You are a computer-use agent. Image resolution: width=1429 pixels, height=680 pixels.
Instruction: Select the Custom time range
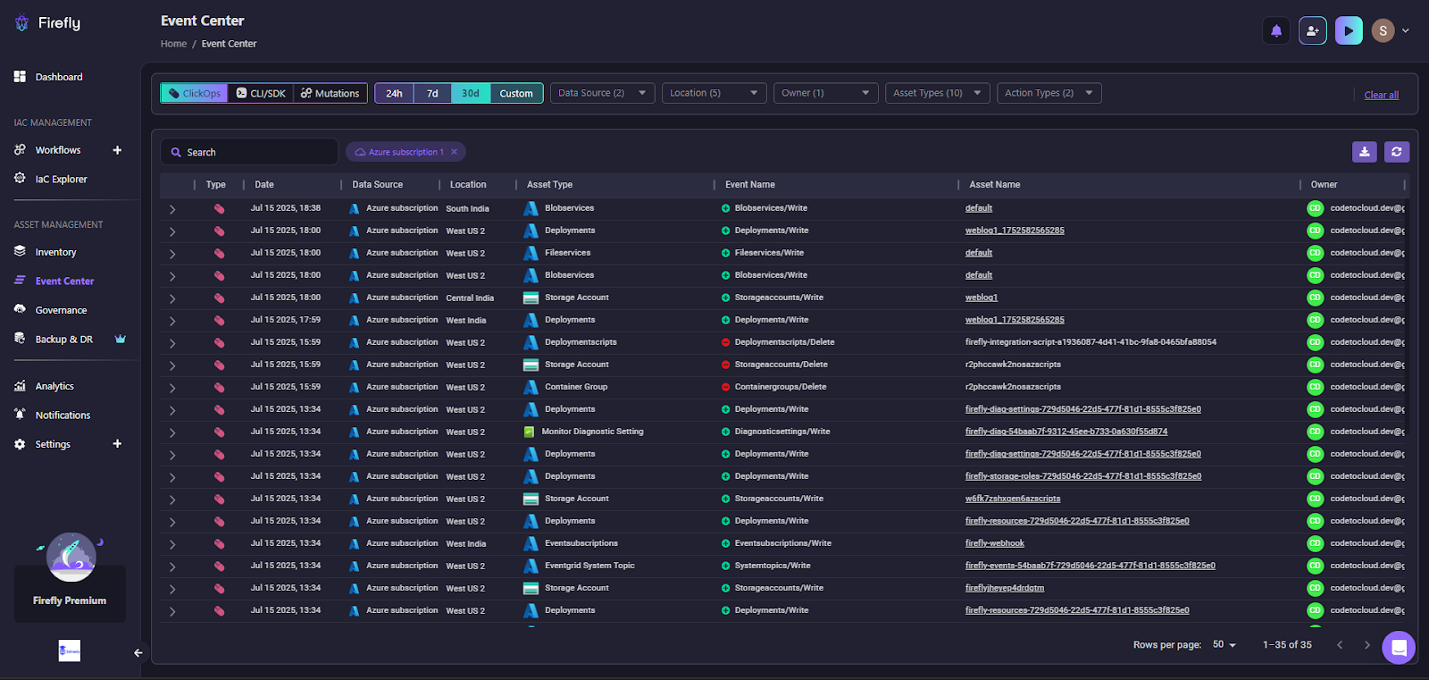click(x=516, y=93)
